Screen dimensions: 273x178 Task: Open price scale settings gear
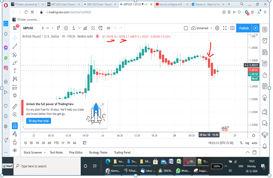[x=254, y=136]
